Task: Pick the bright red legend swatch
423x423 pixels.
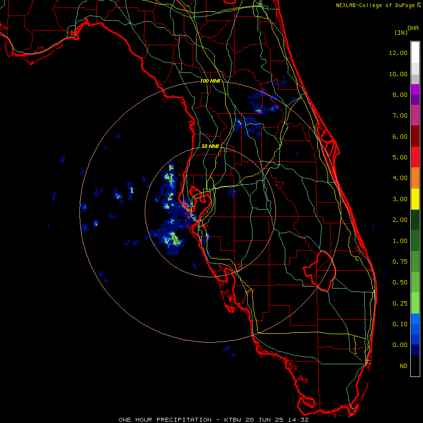Action: 415,157
